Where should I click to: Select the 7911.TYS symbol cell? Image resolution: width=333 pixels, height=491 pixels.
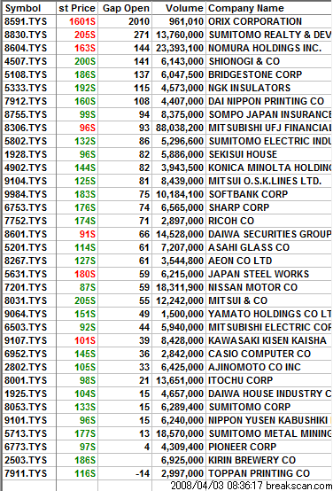pos(29,473)
